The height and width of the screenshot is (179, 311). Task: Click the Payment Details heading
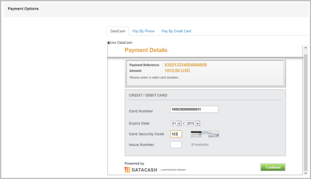(146, 50)
